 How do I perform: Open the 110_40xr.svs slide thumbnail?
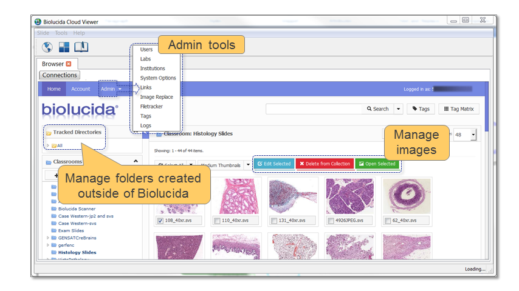click(x=236, y=196)
